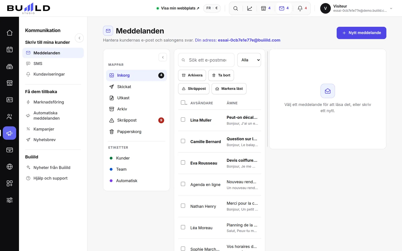Open the home icon in the sidebar
The image size is (402, 251).
[9, 33]
